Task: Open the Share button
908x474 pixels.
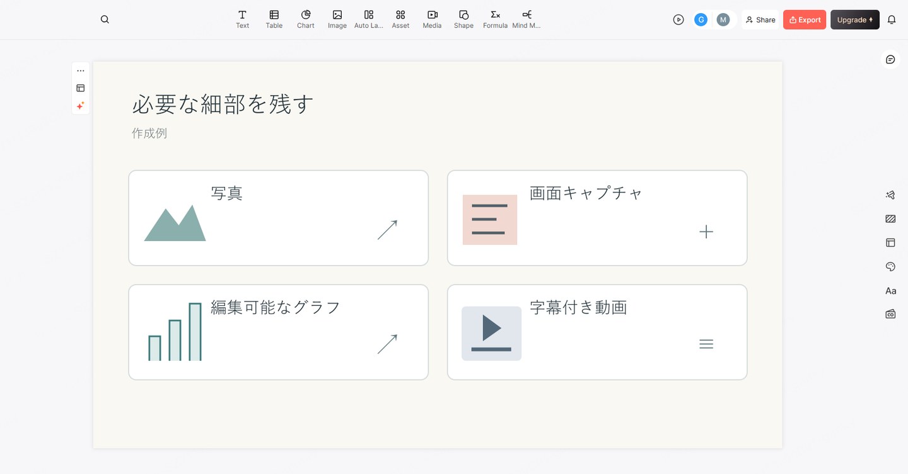Action: (760, 20)
